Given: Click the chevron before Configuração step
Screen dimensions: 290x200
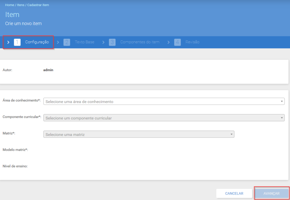Looking at the screenshot, I should pos(8,42).
